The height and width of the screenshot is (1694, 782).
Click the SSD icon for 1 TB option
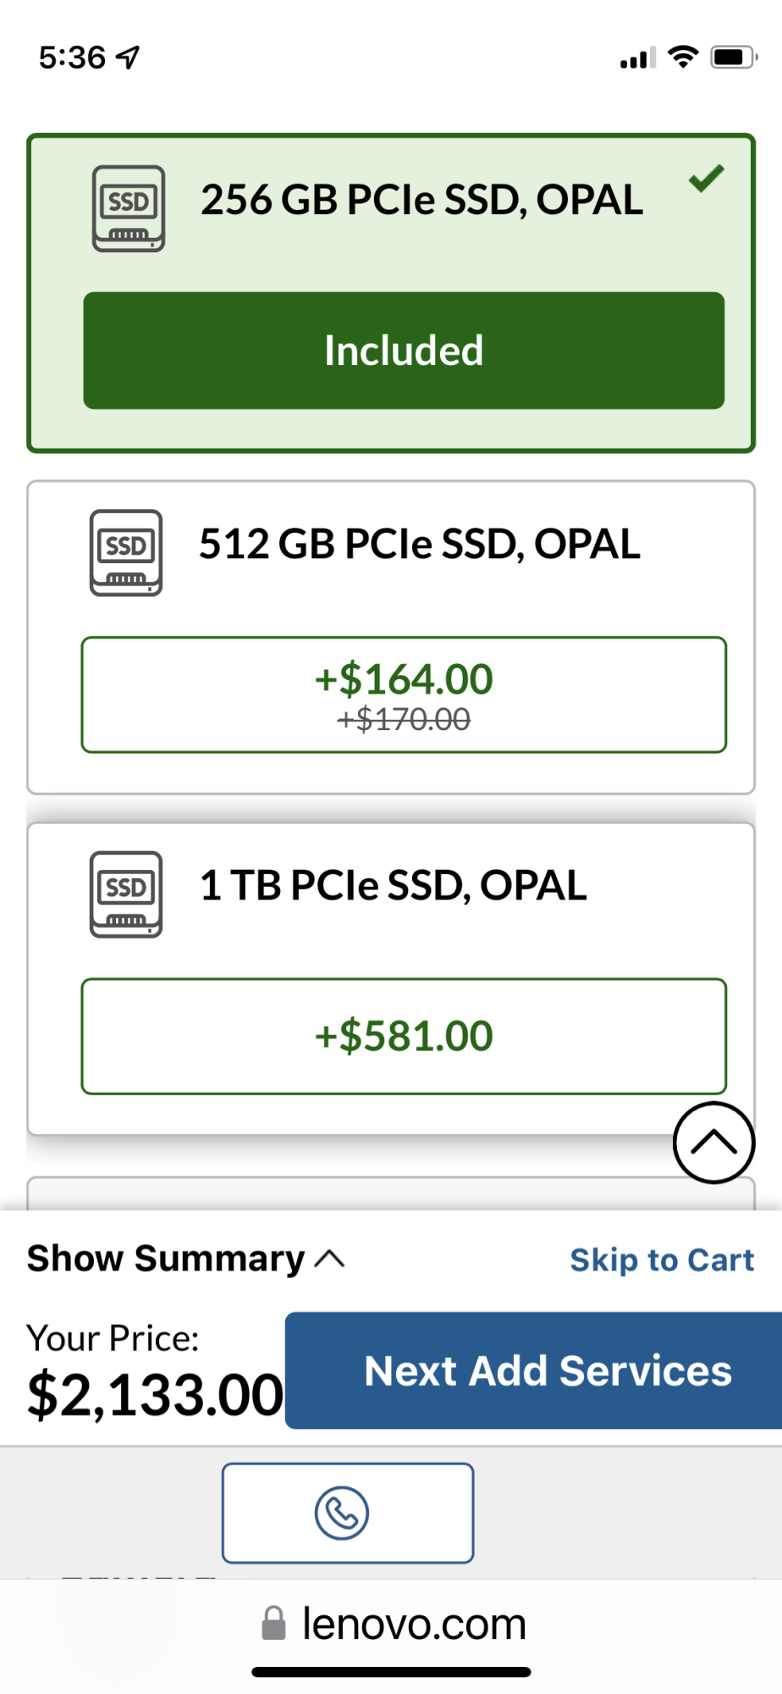126,894
